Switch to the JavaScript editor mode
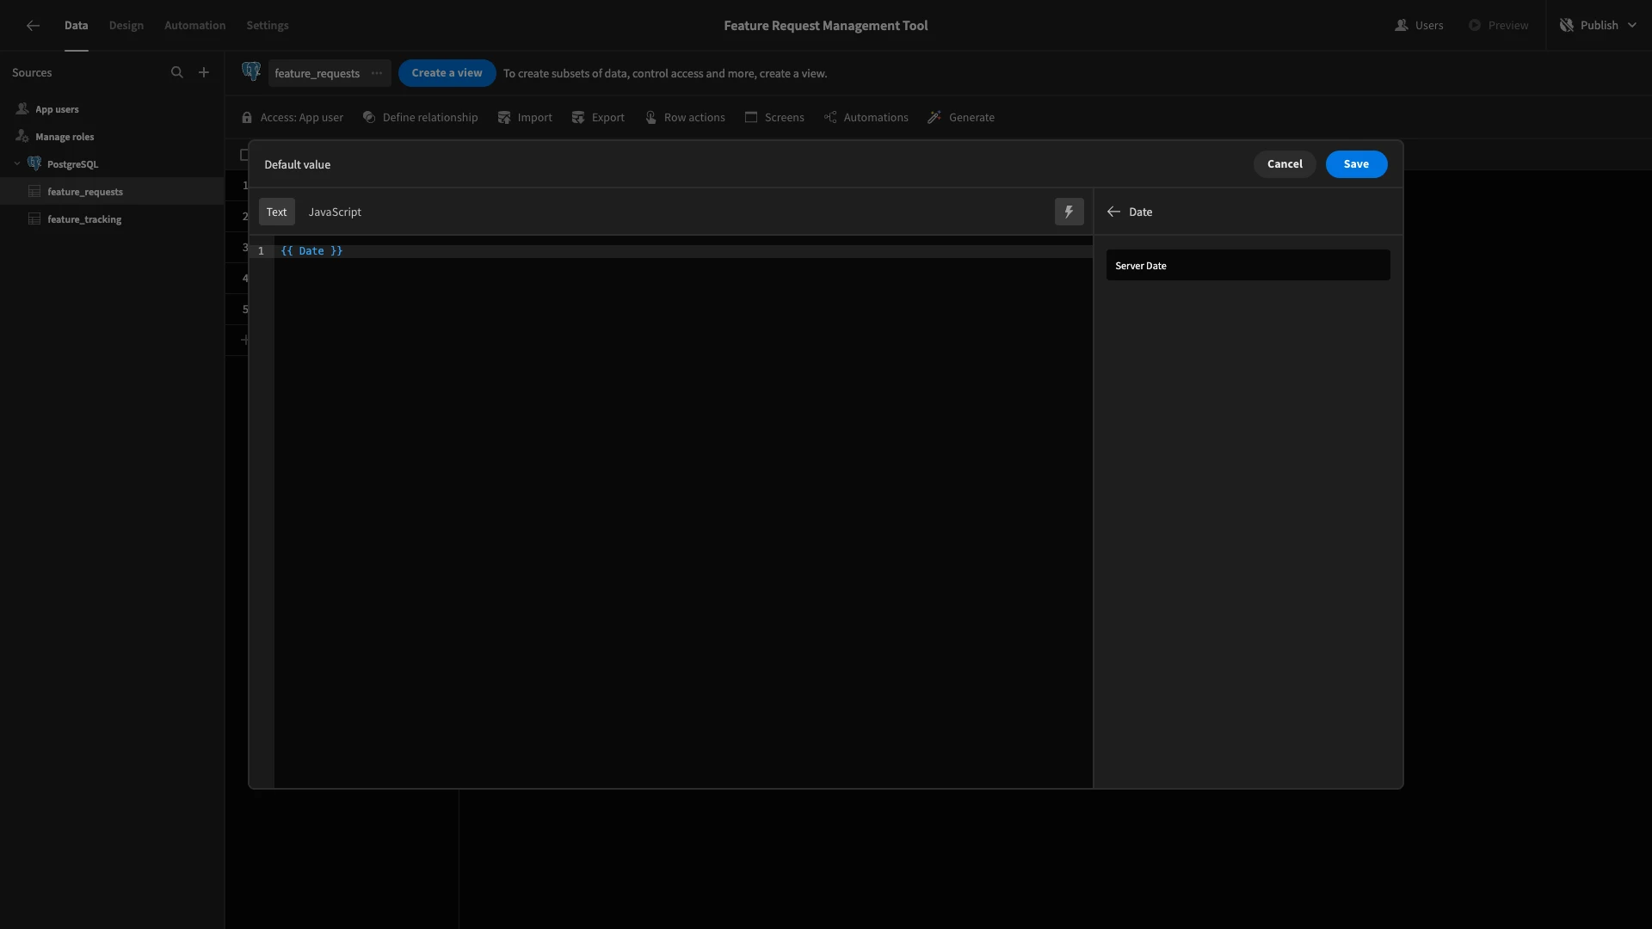Viewport: 1652px width, 929px height. click(335, 212)
